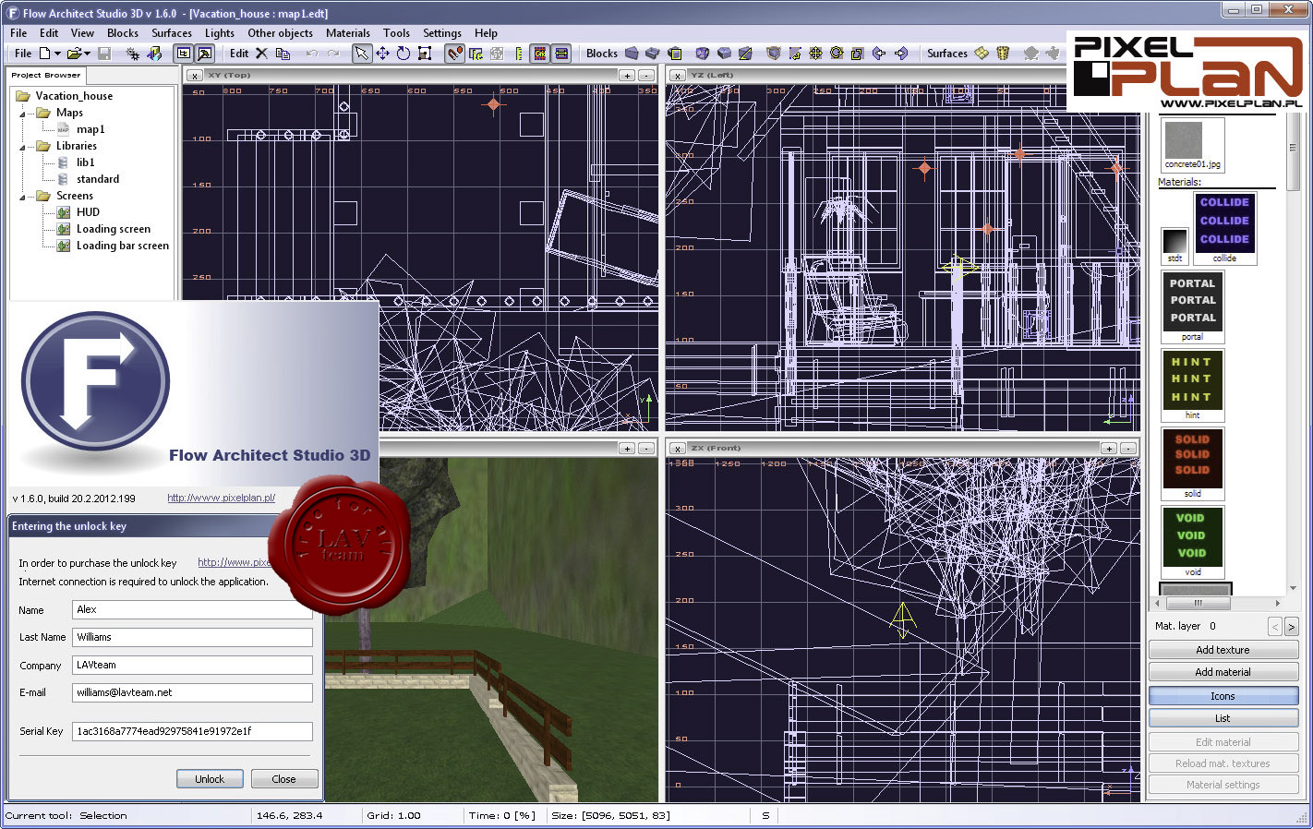Close the XY (Top) viewport with x
The width and height of the screenshot is (1313, 829).
(x=195, y=76)
